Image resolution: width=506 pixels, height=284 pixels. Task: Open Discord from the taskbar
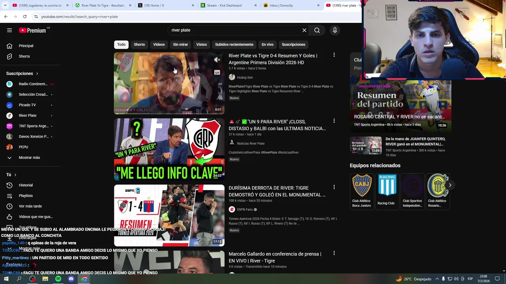coord(71,279)
